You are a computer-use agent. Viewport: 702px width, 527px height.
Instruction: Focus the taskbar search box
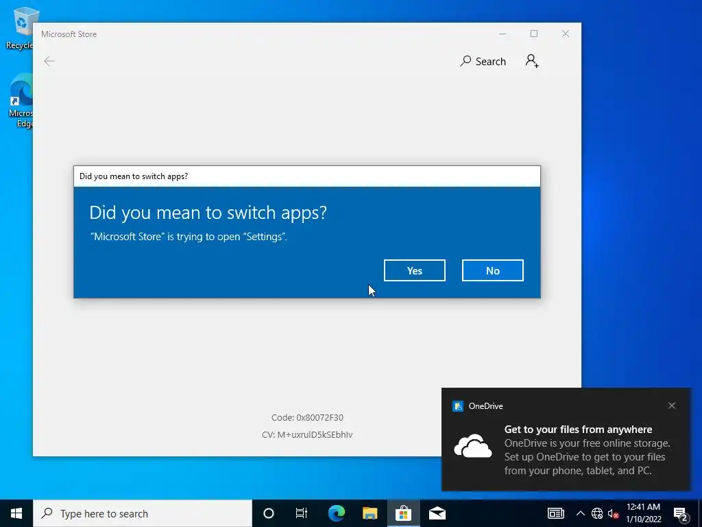click(x=143, y=513)
